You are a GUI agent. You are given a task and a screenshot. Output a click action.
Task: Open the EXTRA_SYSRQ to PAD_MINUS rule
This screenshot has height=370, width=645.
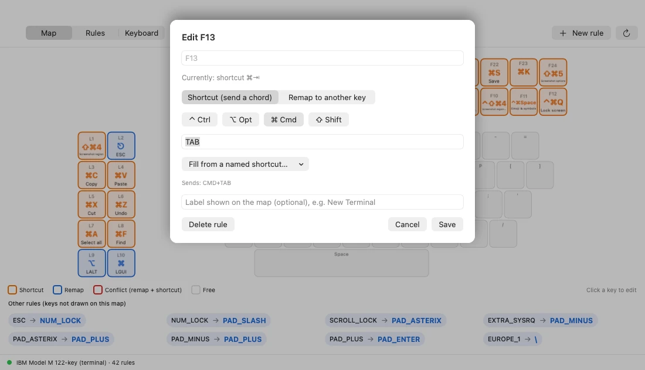541,320
